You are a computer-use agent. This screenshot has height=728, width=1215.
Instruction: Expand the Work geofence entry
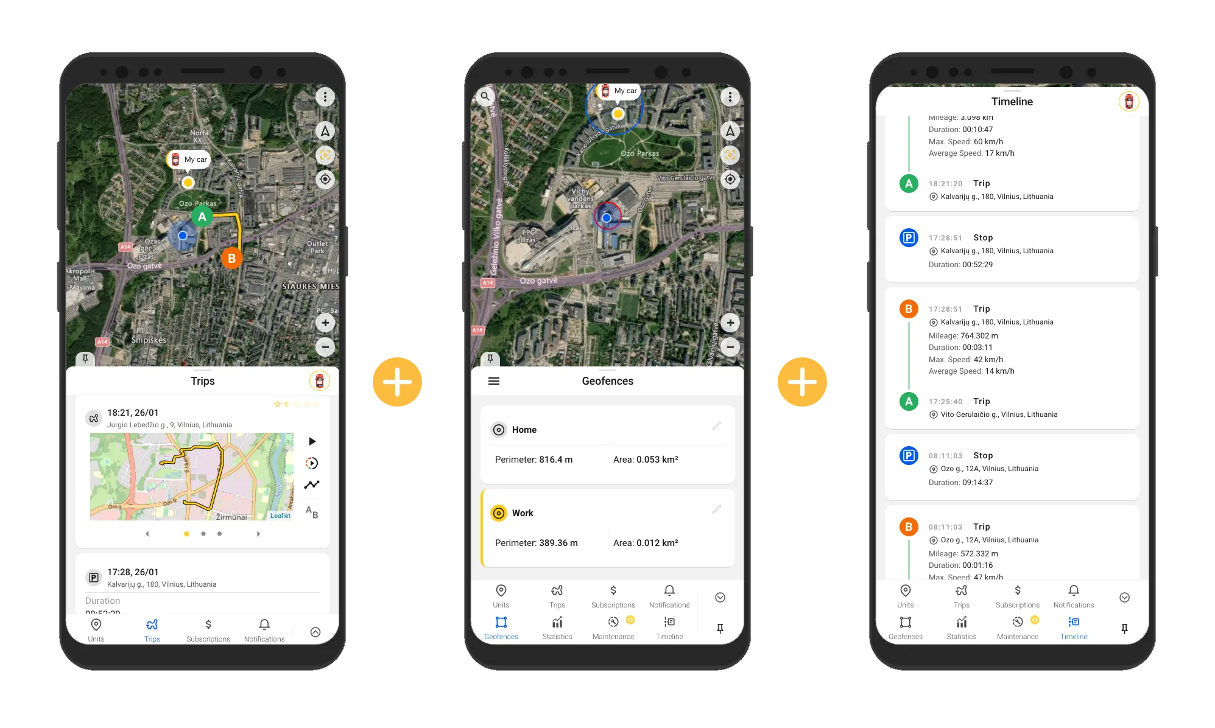[607, 512]
